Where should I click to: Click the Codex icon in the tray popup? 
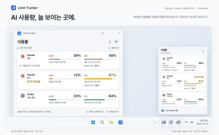164,95
